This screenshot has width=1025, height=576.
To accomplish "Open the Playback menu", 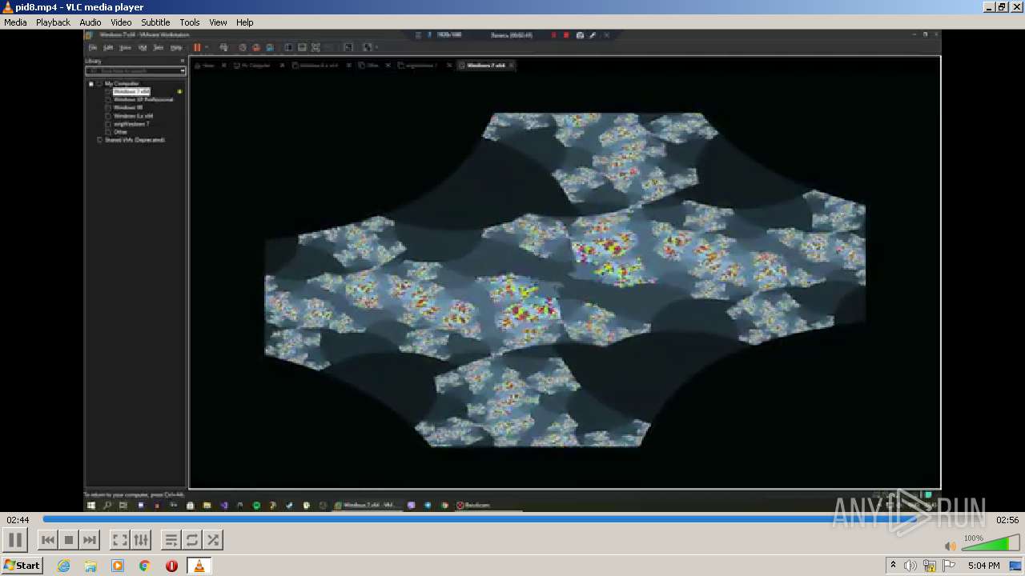I will [53, 22].
